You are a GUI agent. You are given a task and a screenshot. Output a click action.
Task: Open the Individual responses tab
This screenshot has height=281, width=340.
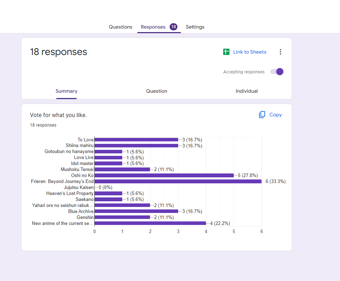click(x=247, y=91)
